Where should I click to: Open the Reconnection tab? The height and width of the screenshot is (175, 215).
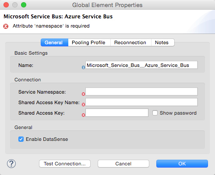130,42
